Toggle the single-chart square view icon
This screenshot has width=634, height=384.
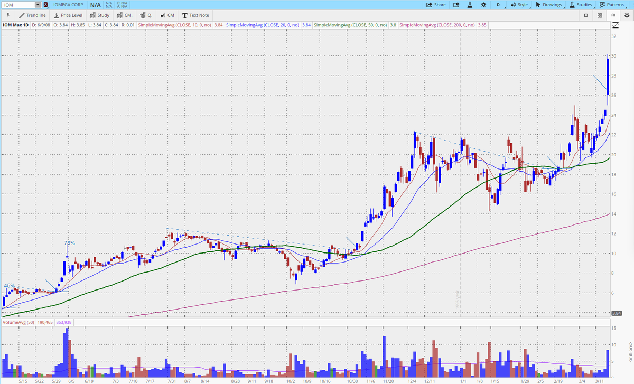coord(586,15)
